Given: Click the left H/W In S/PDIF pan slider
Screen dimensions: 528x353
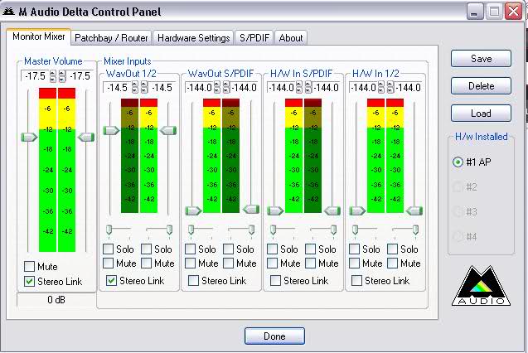Looking at the screenshot, I should [x=273, y=230].
